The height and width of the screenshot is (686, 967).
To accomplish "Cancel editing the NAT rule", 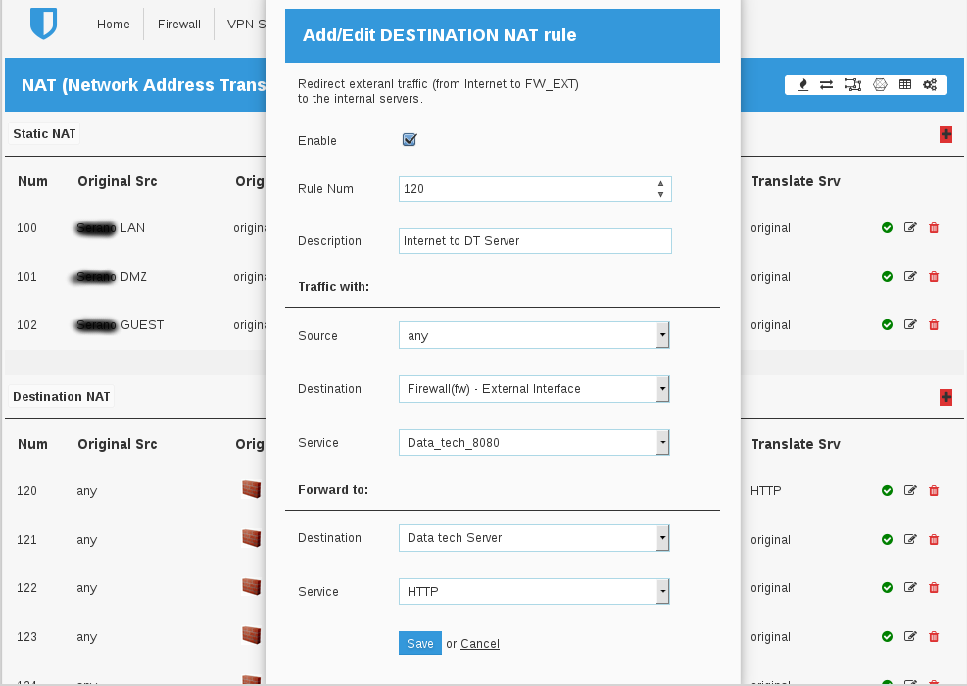I will tap(480, 644).
